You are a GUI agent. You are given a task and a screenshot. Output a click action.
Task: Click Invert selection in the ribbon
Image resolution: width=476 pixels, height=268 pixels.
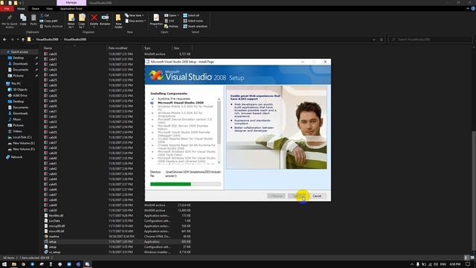click(195, 27)
